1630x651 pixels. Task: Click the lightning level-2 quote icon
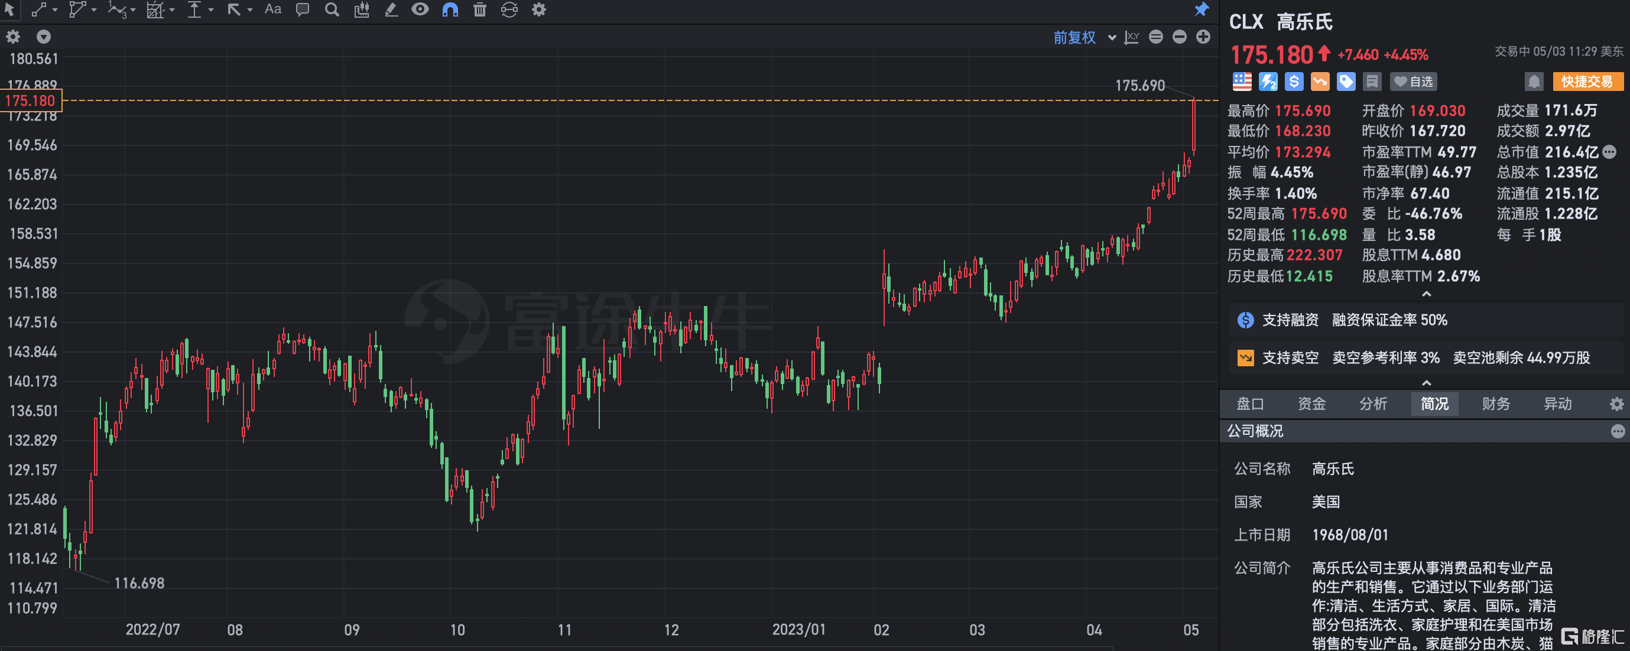coord(1268,82)
